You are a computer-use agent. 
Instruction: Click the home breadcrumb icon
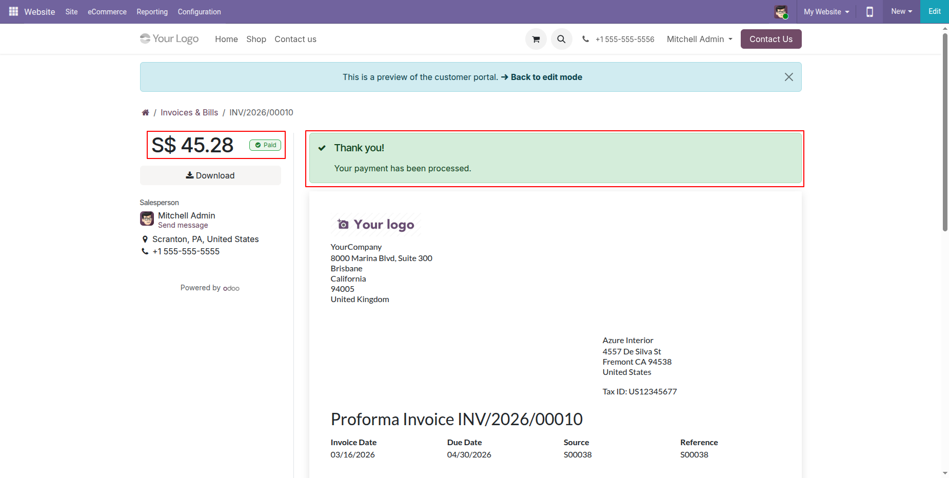[x=146, y=113]
